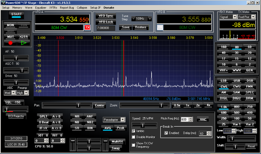Image resolution: width=261 pixels, height=154 pixels.
Task: Open the XVTRs menu
Action: (x=53, y=8)
